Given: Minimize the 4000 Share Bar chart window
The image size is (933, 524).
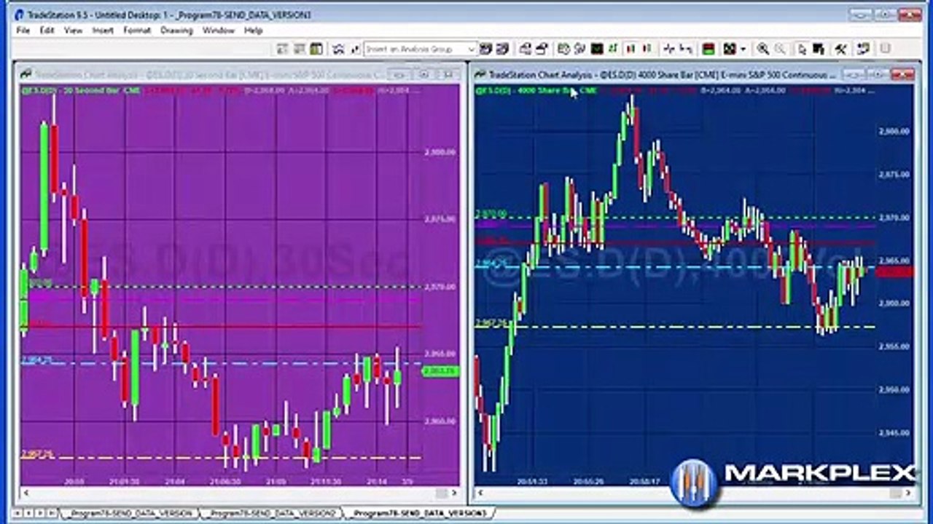Looking at the screenshot, I should [854, 74].
